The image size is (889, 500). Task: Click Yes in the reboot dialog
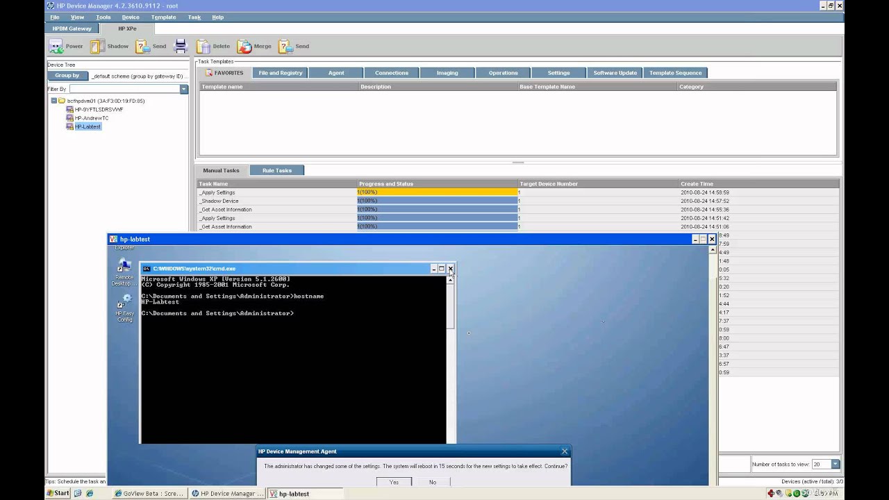(394, 482)
